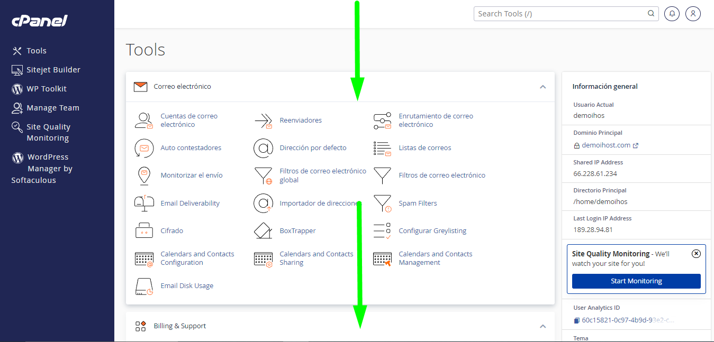
Task: Select Tools in the sidebar
Action: tap(35, 50)
